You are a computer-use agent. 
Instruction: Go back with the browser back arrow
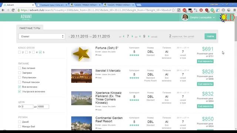[3, 10]
